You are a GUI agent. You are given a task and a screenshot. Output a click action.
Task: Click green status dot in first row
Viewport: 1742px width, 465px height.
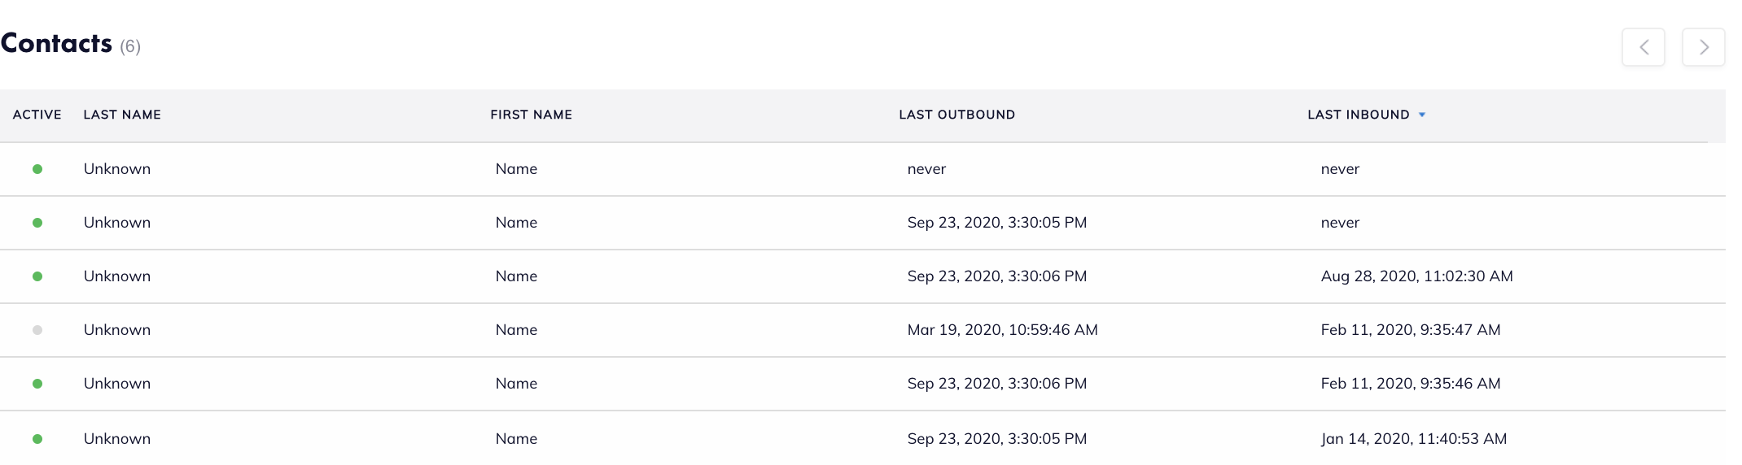point(37,169)
